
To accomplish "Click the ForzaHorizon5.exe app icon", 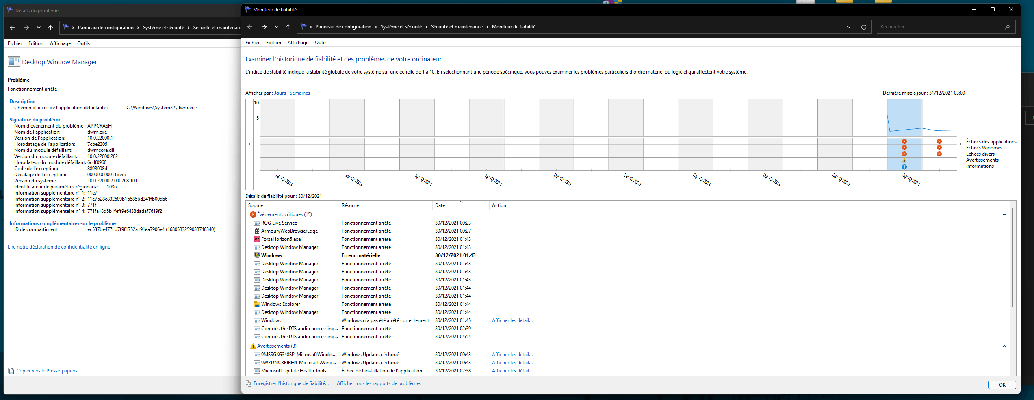I will pos(257,239).
